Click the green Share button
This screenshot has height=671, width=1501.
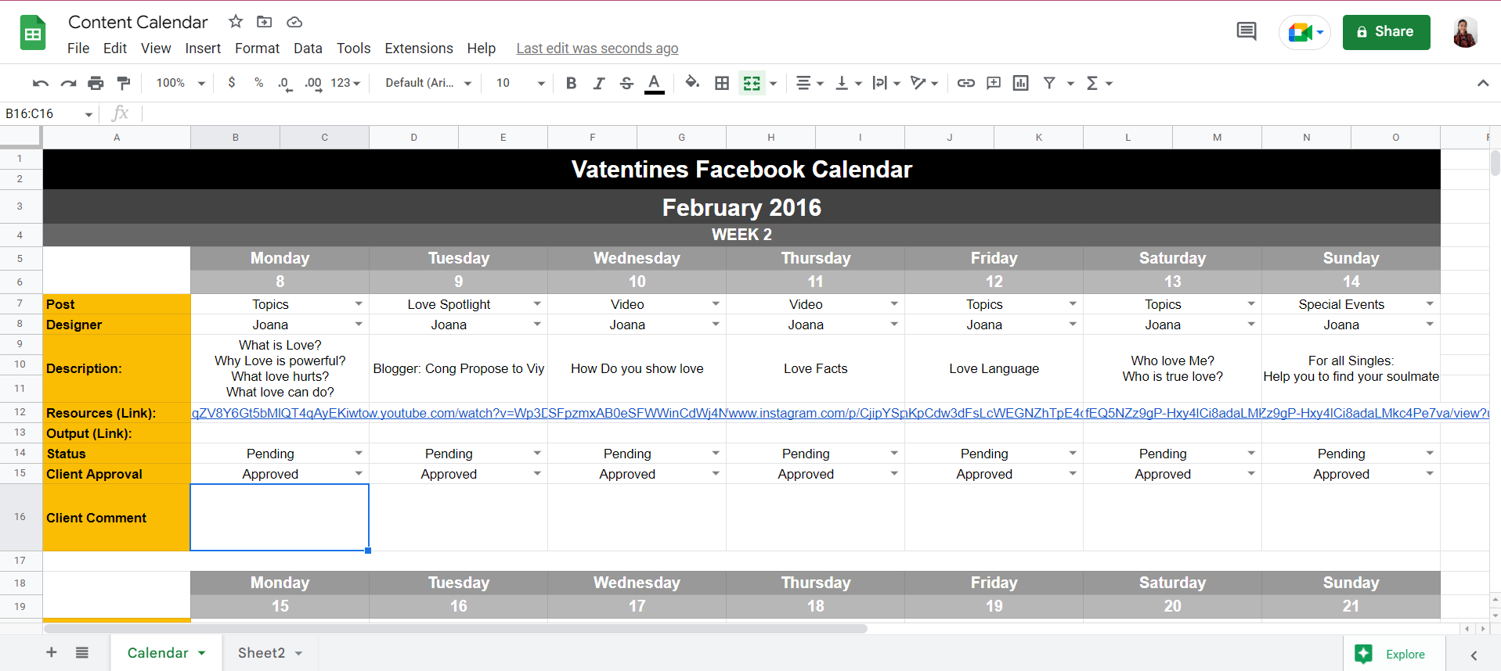click(x=1386, y=32)
